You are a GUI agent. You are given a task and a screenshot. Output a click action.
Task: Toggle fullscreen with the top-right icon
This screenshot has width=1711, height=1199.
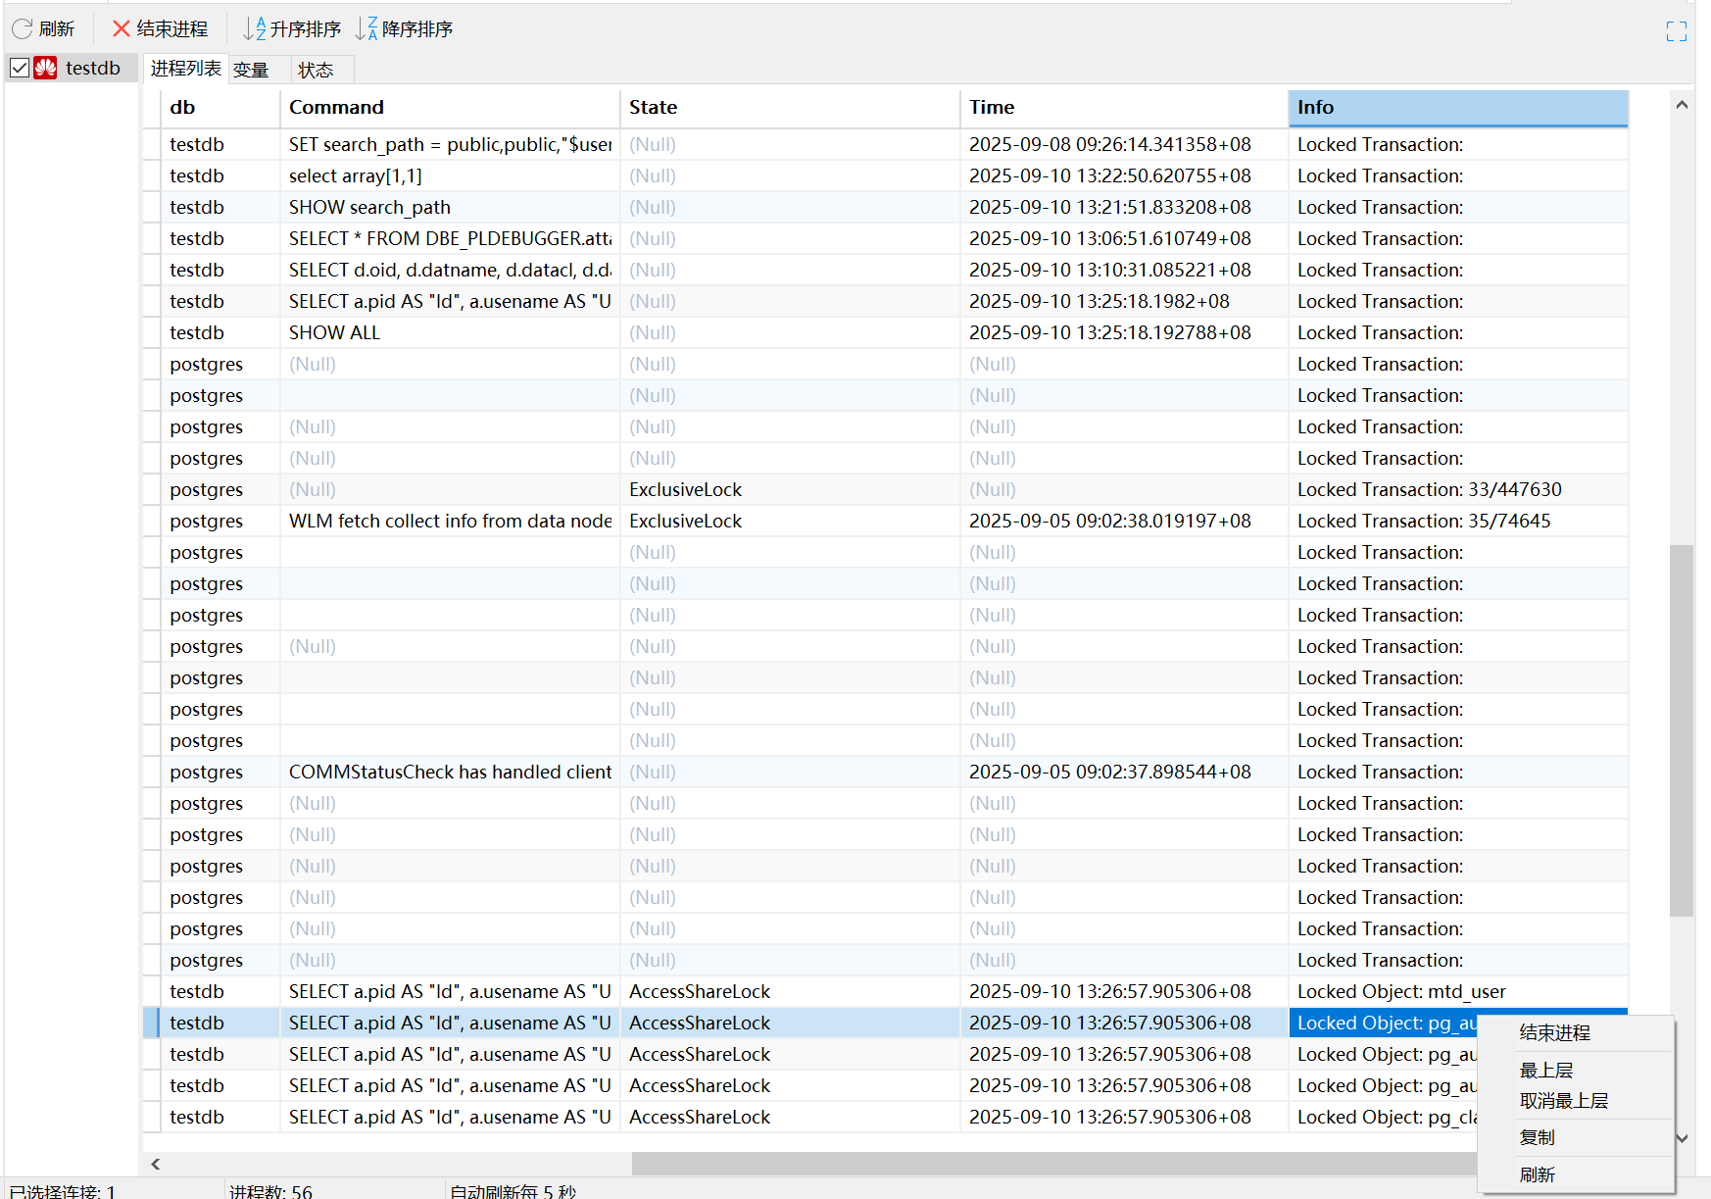coord(1676,31)
